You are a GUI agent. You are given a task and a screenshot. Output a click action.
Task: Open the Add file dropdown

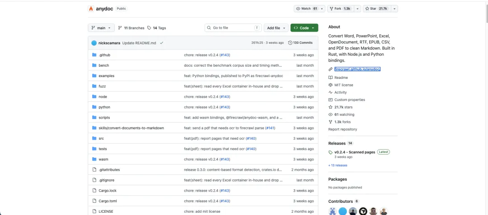click(x=276, y=28)
